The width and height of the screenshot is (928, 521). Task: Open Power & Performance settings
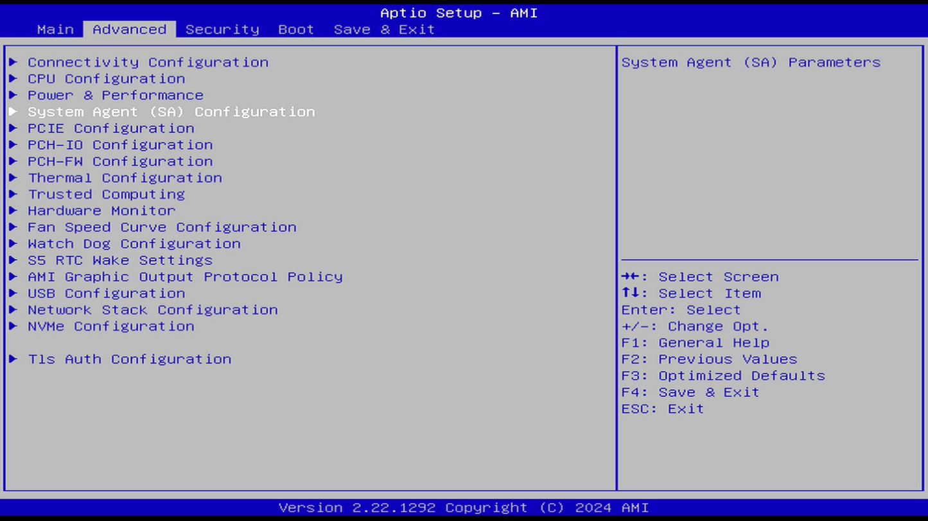coord(115,95)
